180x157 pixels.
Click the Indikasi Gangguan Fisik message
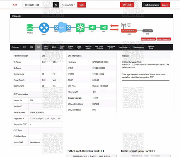(145, 64)
